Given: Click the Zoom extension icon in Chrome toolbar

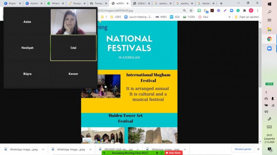Looking at the screenshot, I should (232, 11).
